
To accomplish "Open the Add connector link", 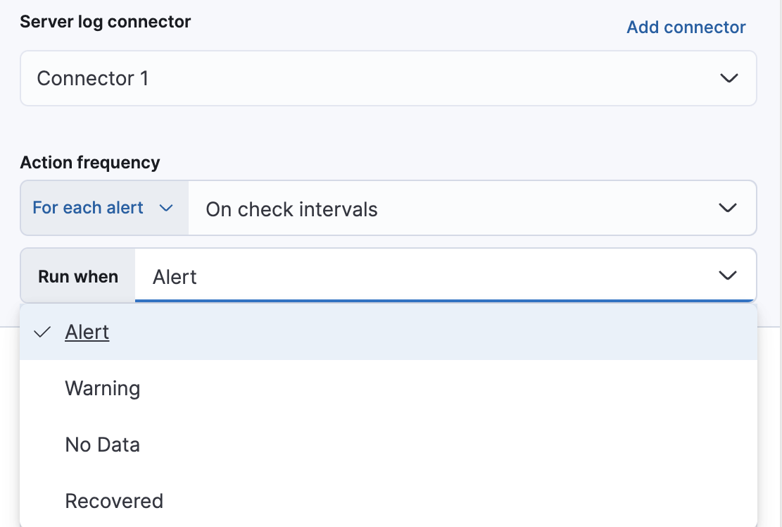I will pyautogui.click(x=686, y=27).
